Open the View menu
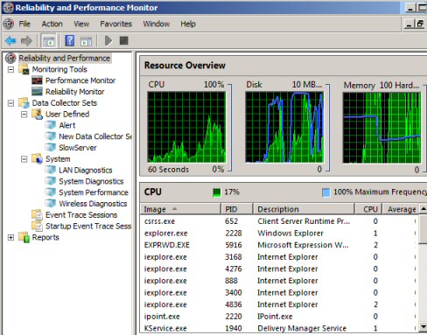This screenshot has width=427, height=335. tap(81, 24)
